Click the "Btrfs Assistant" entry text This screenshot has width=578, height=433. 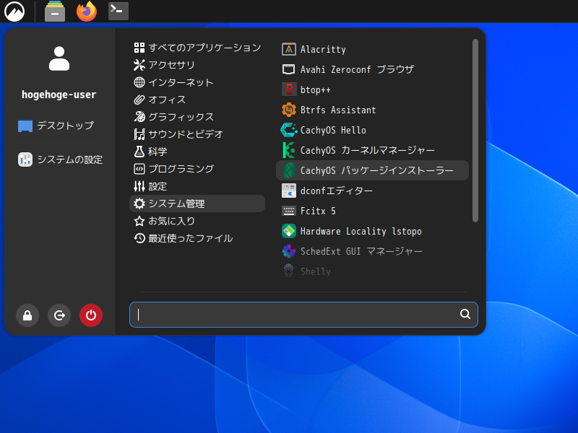(x=338, y=110)
